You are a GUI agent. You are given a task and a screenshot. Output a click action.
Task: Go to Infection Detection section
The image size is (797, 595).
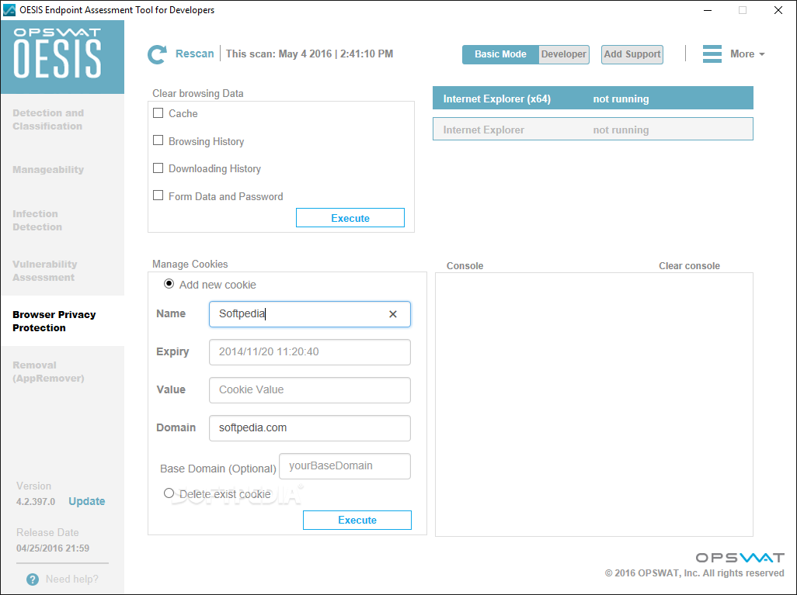click(x=37, y=220)
